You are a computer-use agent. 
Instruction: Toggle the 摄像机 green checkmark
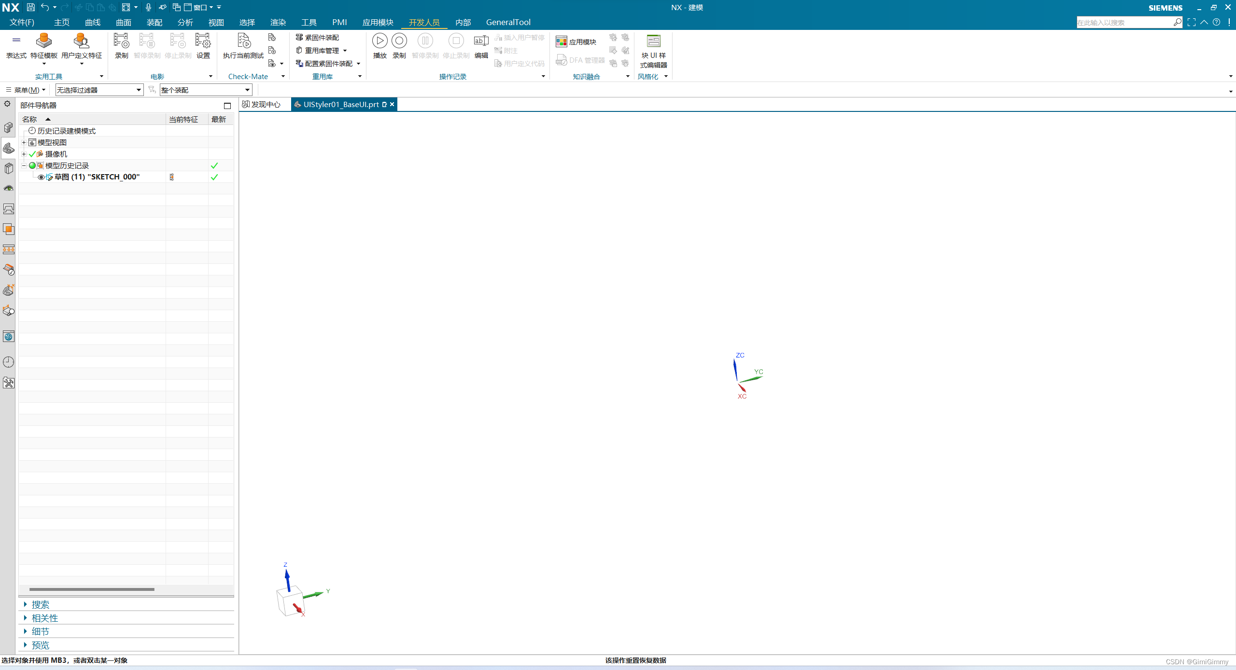point(32,154)
